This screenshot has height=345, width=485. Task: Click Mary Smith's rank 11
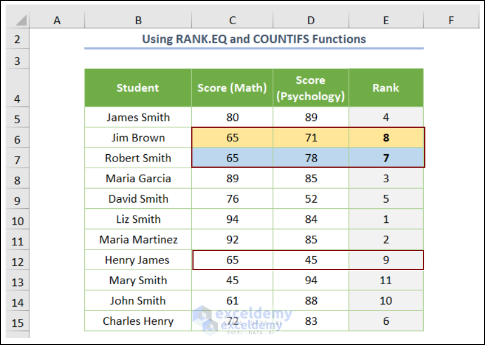coord(386,280)
